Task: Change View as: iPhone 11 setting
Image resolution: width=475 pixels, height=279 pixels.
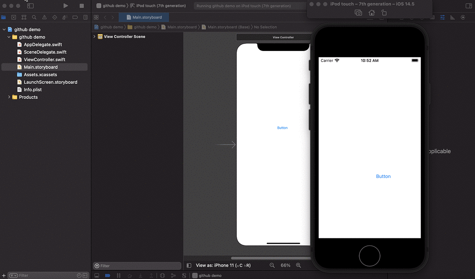Action: pyautogui.click(x=222, y=265)
